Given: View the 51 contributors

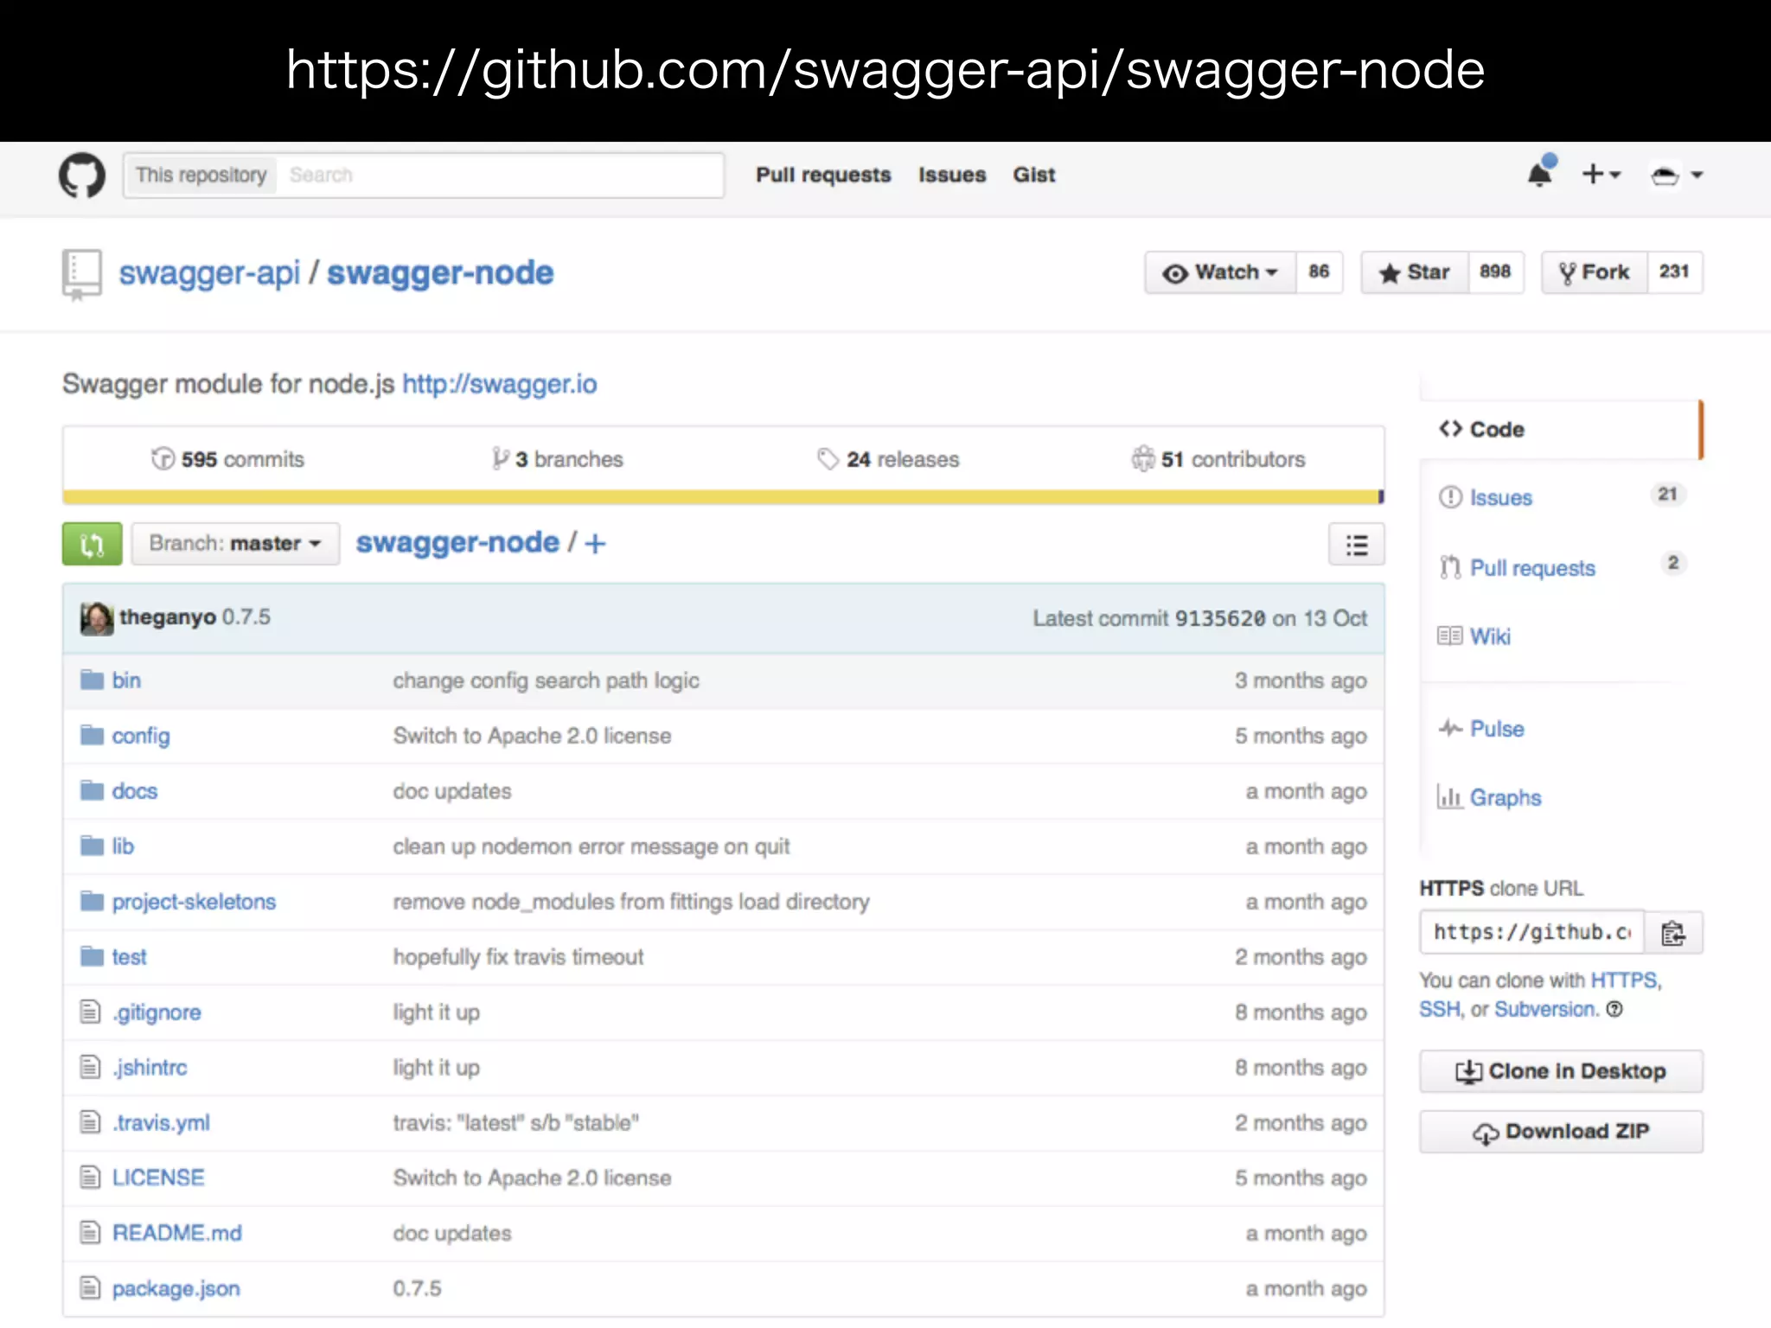Looking at the screenshot, I should (1218, 459).
